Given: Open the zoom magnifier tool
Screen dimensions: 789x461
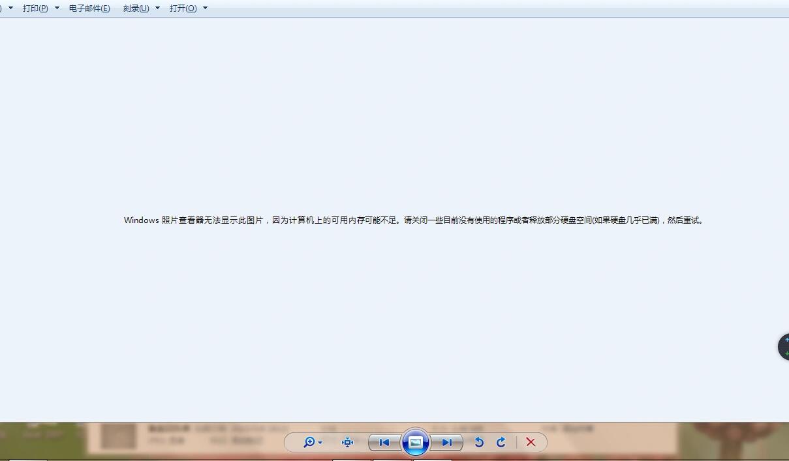Looking at the screenshot, I should click(309, 442).
